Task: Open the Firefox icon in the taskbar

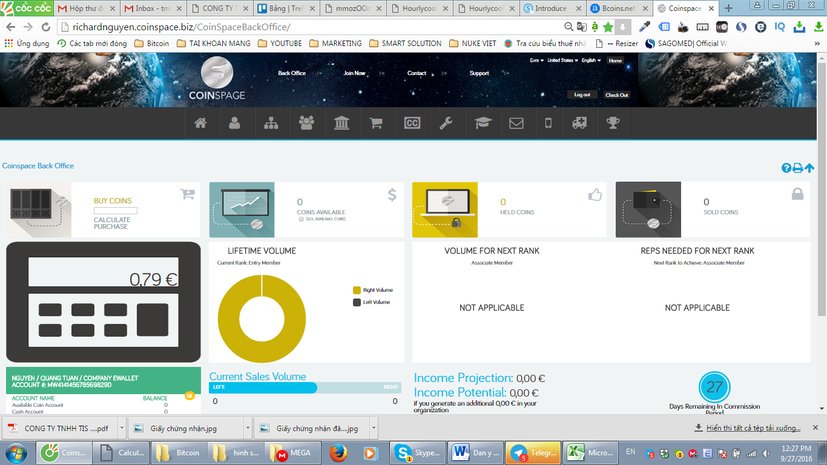Action: tap(338, 452)
